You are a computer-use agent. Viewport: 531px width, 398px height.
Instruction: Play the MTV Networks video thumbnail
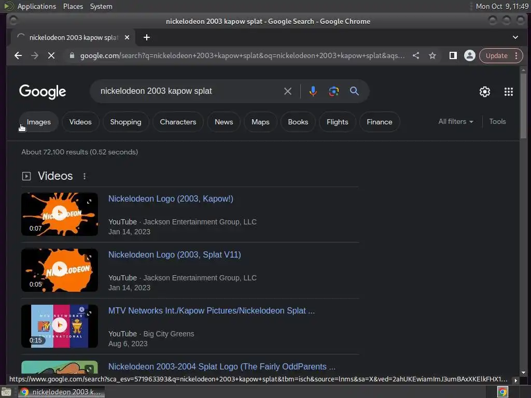pos(60,326)
